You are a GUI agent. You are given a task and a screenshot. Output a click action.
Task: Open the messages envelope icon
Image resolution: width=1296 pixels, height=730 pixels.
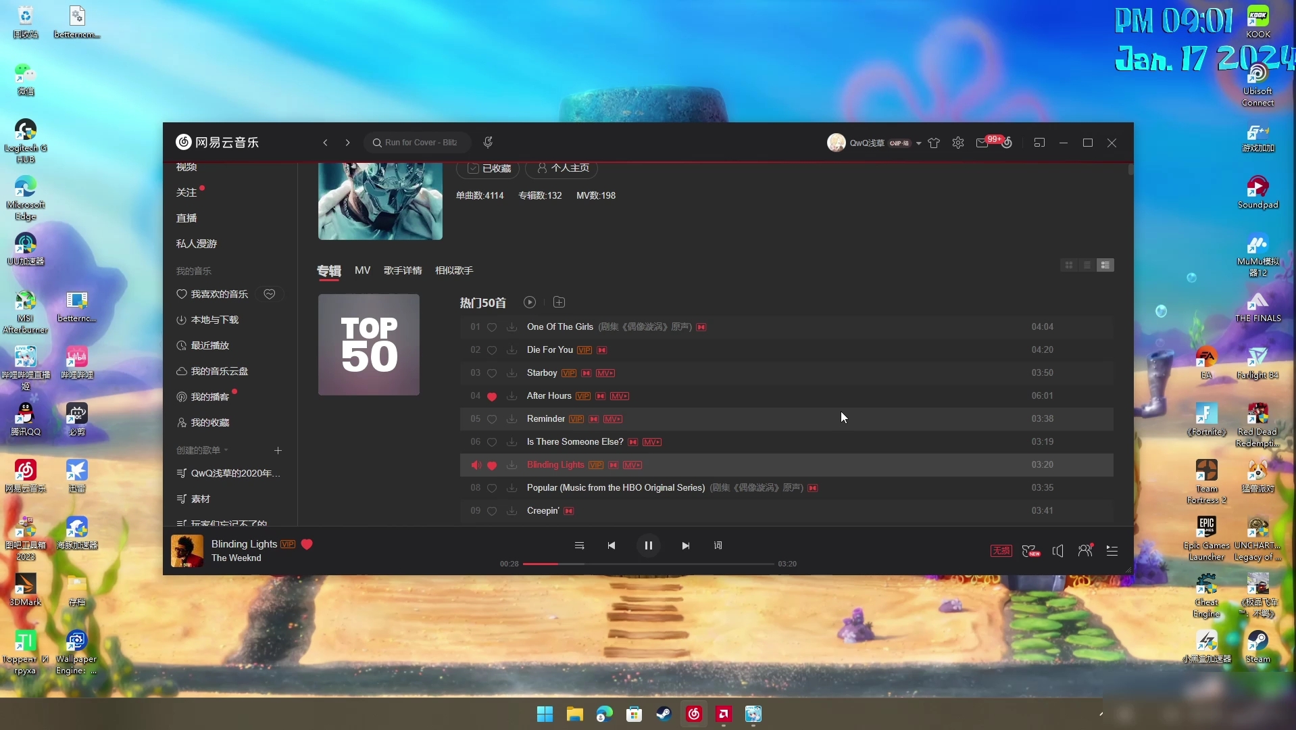click(982, 143)
